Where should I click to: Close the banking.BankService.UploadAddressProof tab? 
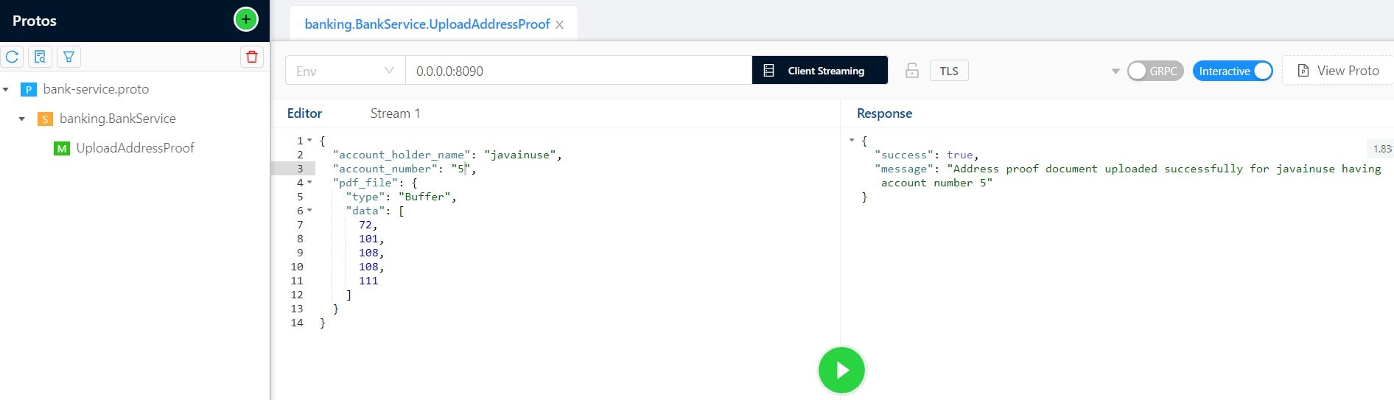[560, 24]
